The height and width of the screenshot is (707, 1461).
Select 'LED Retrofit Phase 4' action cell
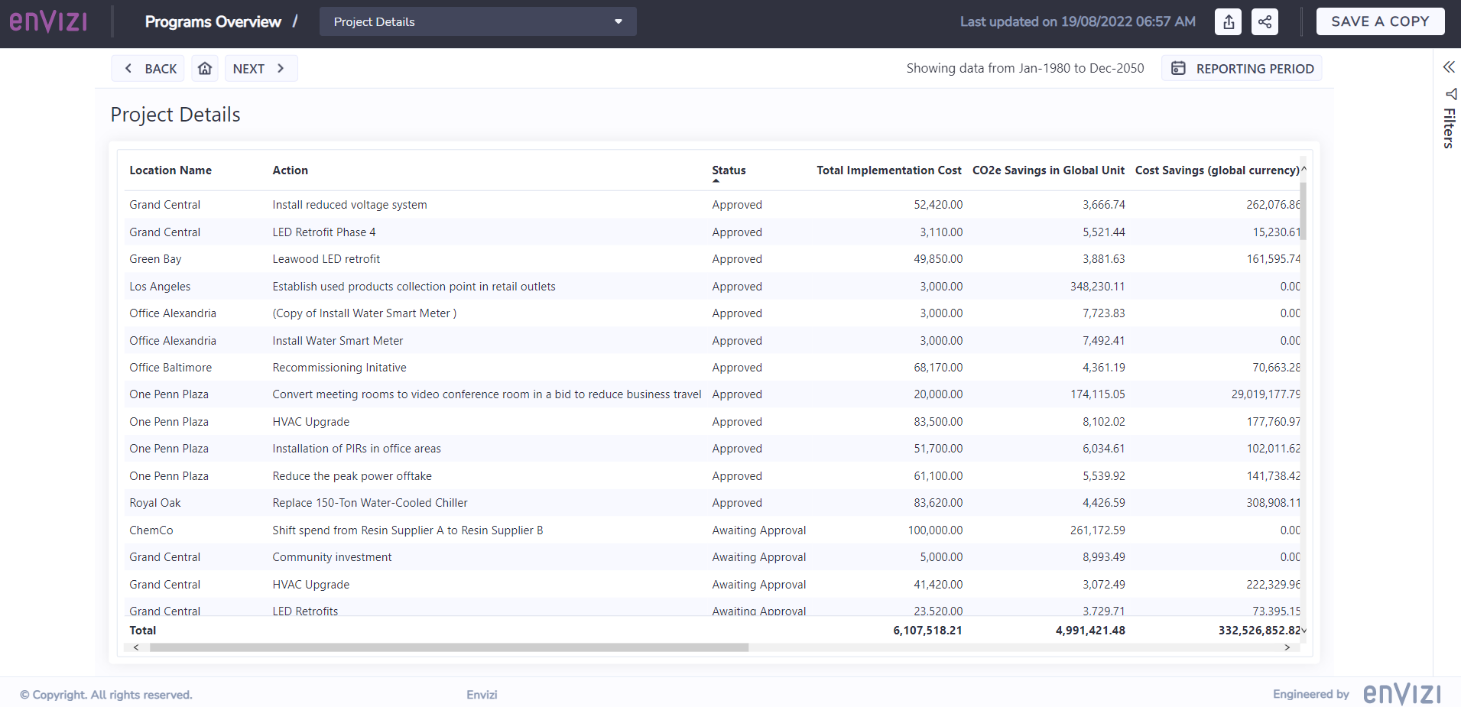[x=324, y=232]
